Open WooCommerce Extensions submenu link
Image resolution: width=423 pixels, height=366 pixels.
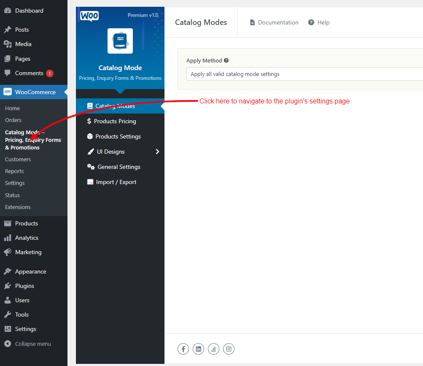(x=18, y=207)
